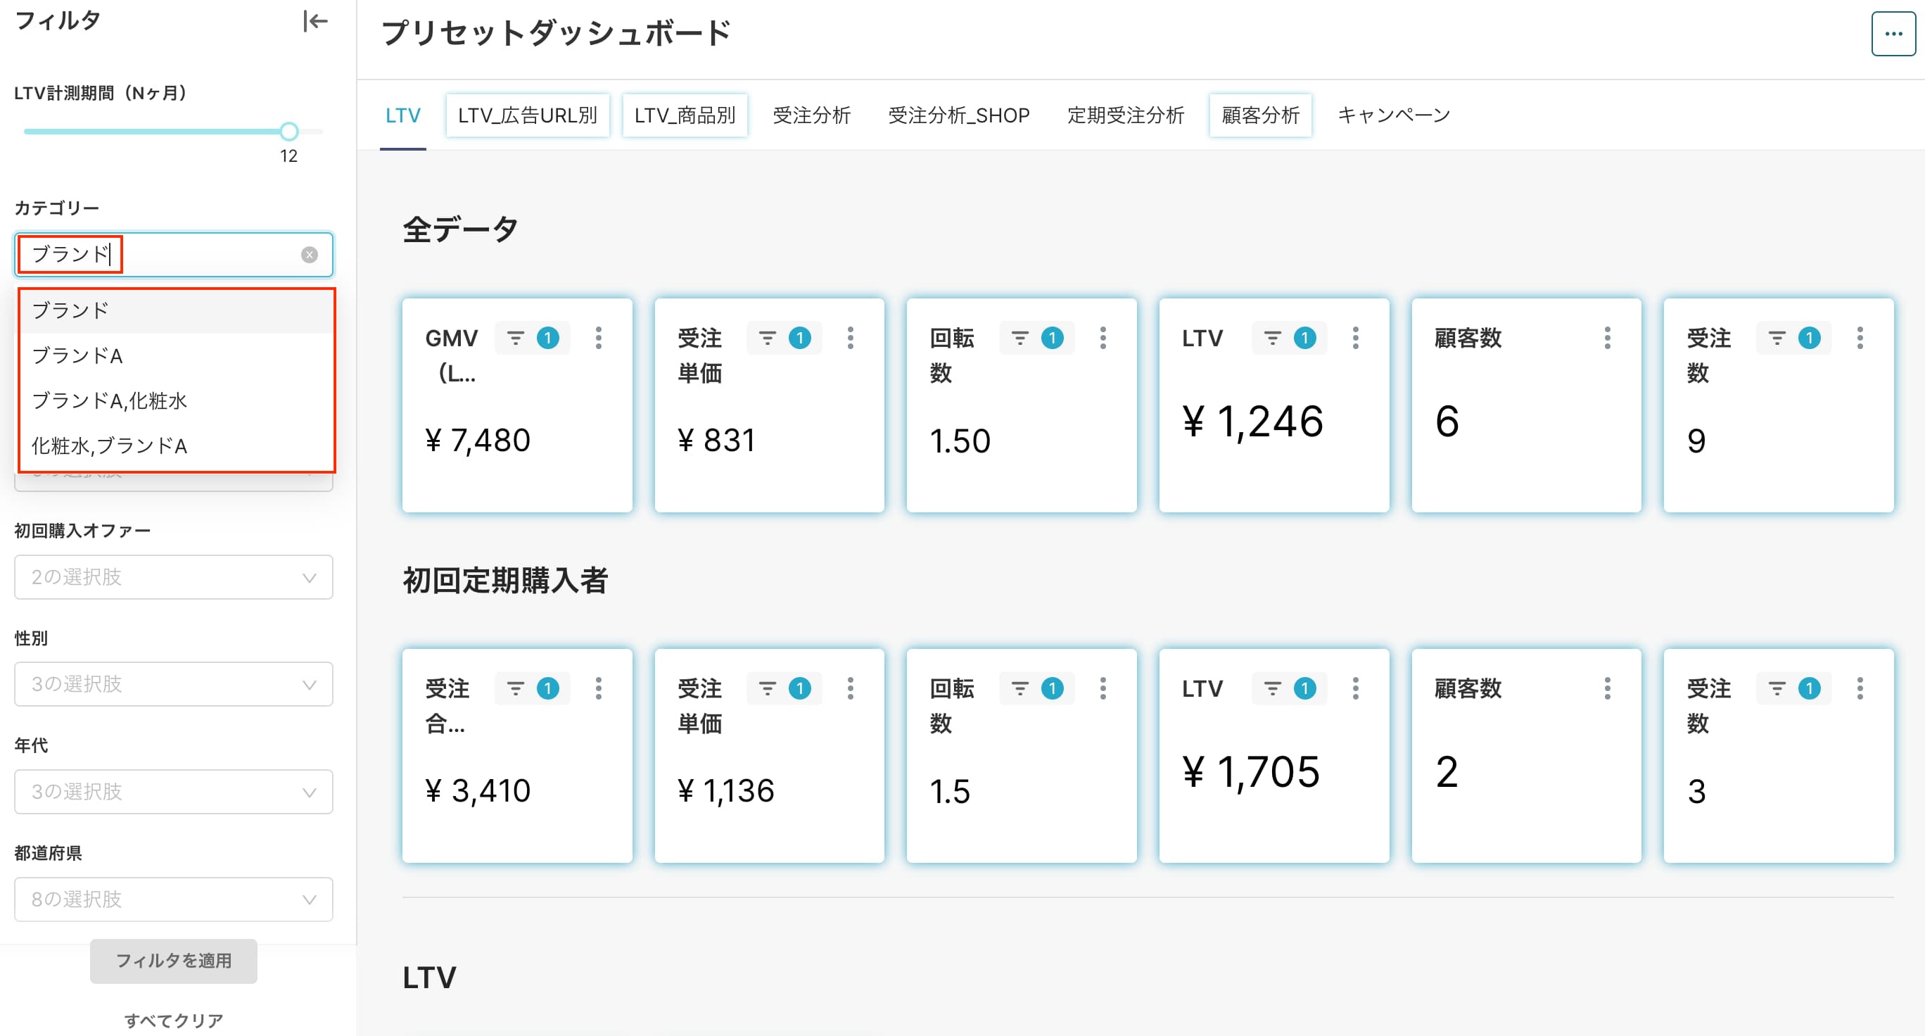Click filter icon on 受注数 9 card
Screen dimensions: 1925x1036
[1777, 338]
